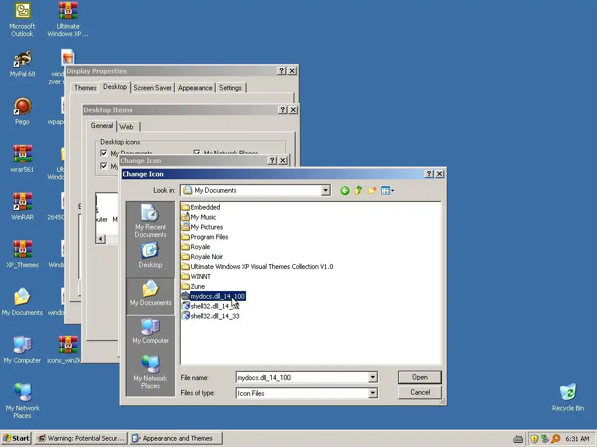This screenshot has width=597, height=447.
Task: Go back using the green arrow icon
Action: tap(345, 191)
